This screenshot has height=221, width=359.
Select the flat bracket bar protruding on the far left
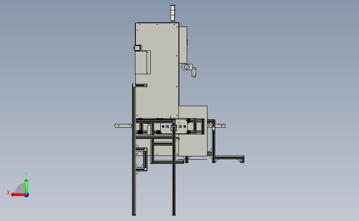point(123,126)
